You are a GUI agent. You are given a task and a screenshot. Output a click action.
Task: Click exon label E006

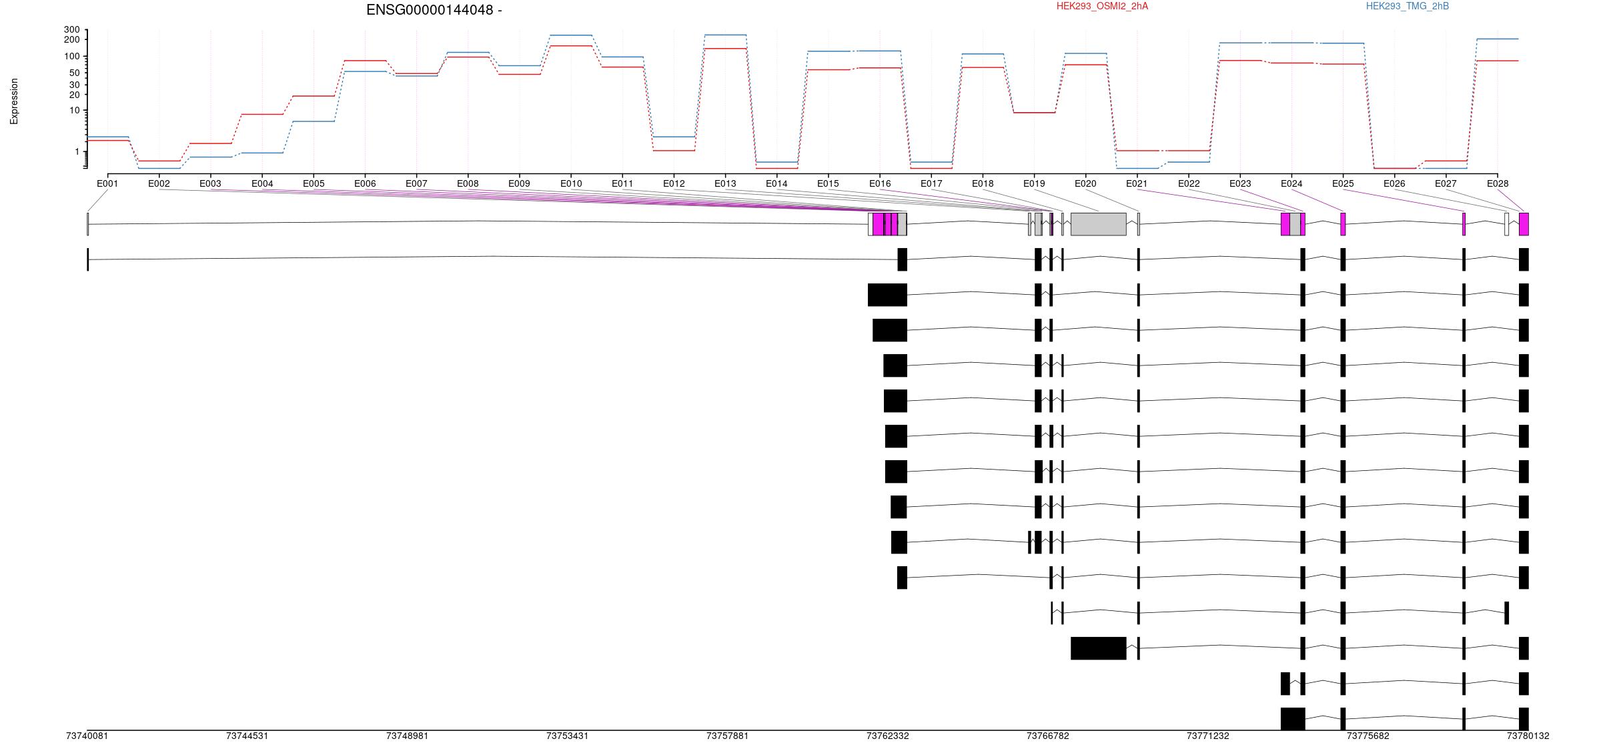(365, 183)
